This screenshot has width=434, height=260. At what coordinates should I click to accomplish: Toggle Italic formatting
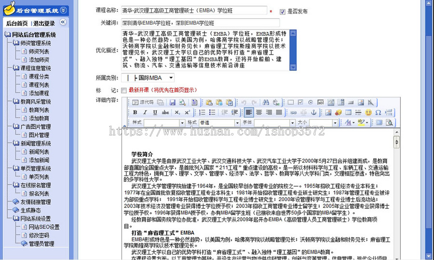pyautogui.click(x=145, y=112)
